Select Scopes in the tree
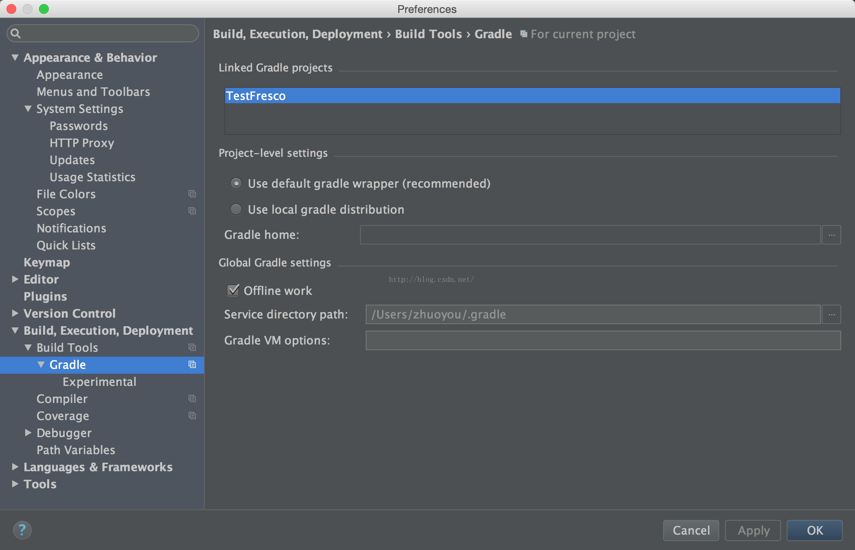This screenshot has height=550, width=855. [x=56, y=211]
